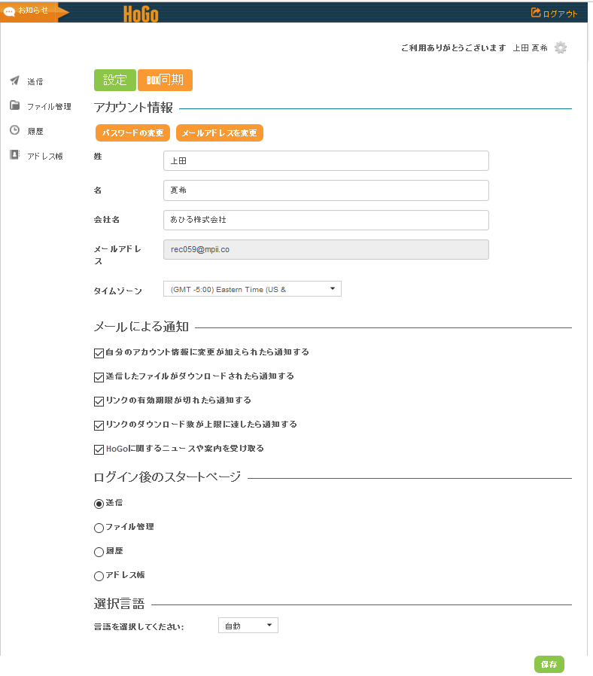593x676 pixels.
Task: Uncheck HoGo news and information checkbox
Action: [x=99, y=449]
